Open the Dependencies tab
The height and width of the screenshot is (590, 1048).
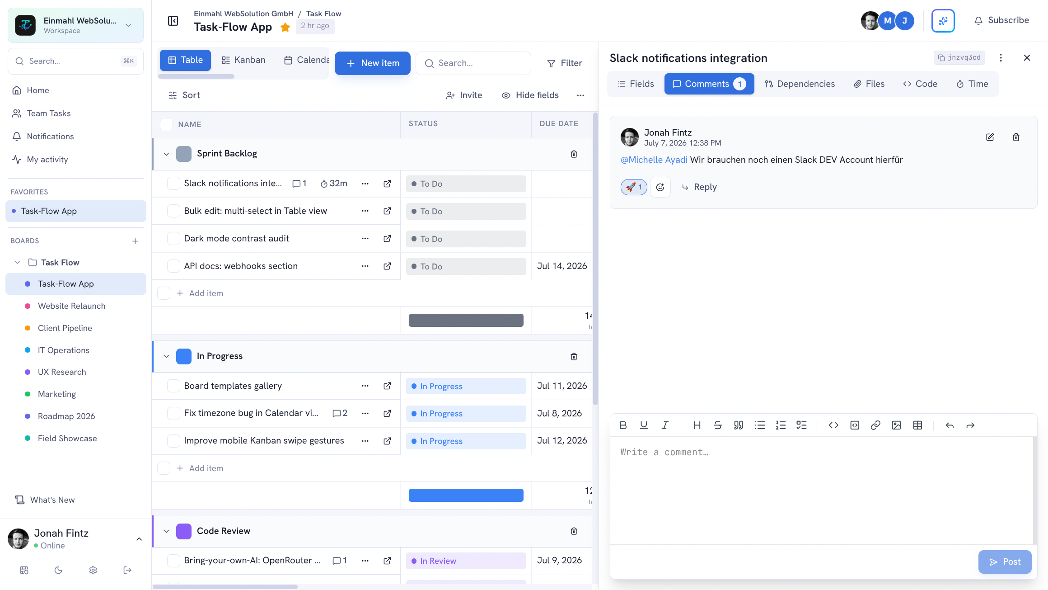coord(800,84)
